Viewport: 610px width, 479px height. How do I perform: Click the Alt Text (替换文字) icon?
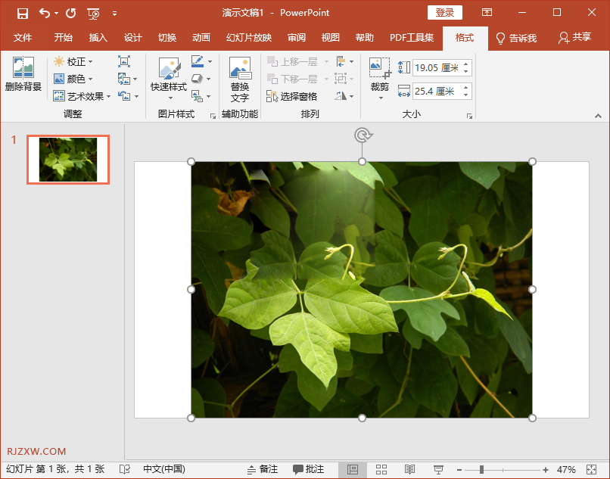pos(239,79)
